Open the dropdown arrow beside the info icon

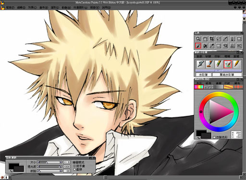(x=10, y=177)
